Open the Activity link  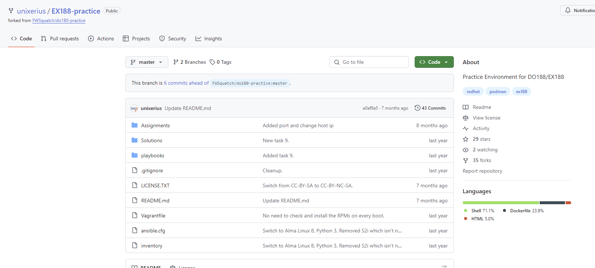click(476, 128)
